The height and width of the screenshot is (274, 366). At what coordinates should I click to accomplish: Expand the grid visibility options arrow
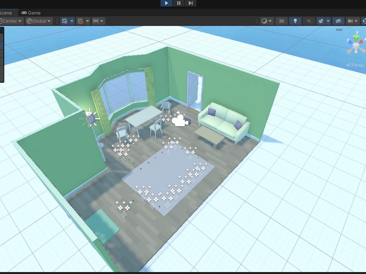[x=72, y=21]
